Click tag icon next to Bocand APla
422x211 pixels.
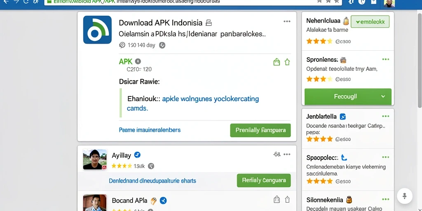pos(153,201)
